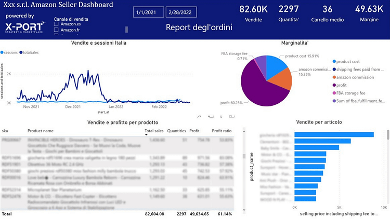Click the end date field 2/28/2022
Screen dimensions: 390x219
click(x=181, y=11)
